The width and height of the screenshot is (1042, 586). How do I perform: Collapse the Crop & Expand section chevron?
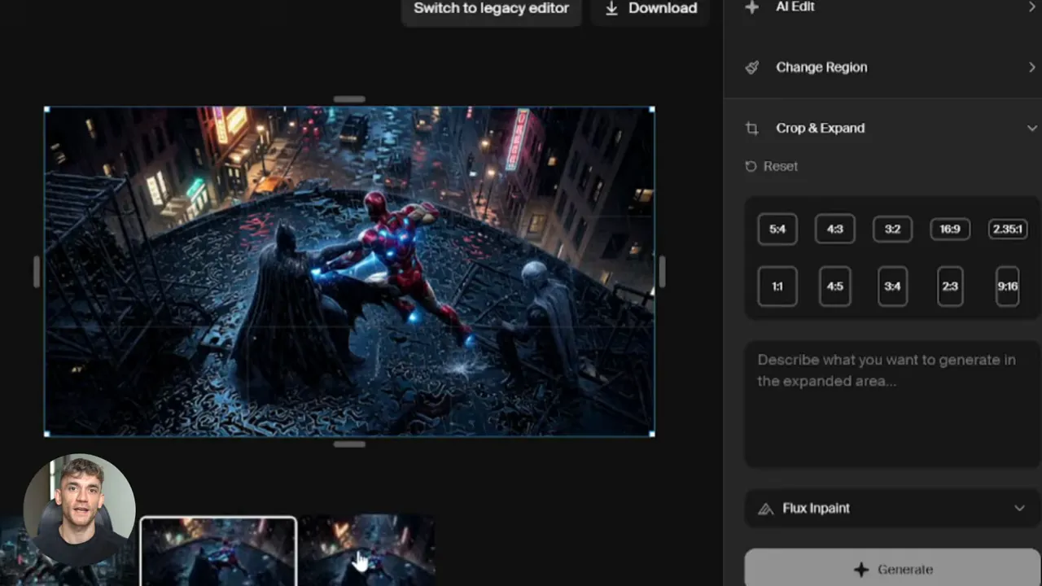click(1032, 129)
